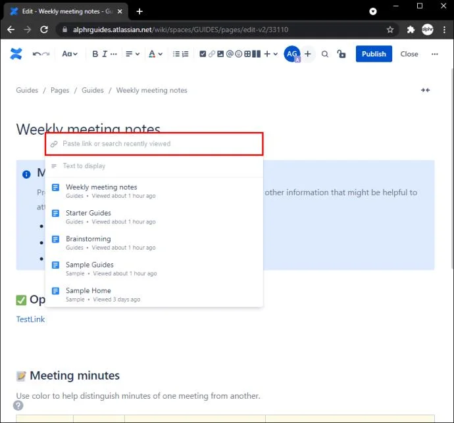Open the more actions ellipsis menu

pyautogui.click(x=434, y=54)
